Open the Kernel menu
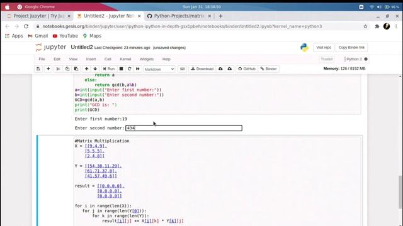This screenshot has width=403, height=226. (x=125, y=59)
